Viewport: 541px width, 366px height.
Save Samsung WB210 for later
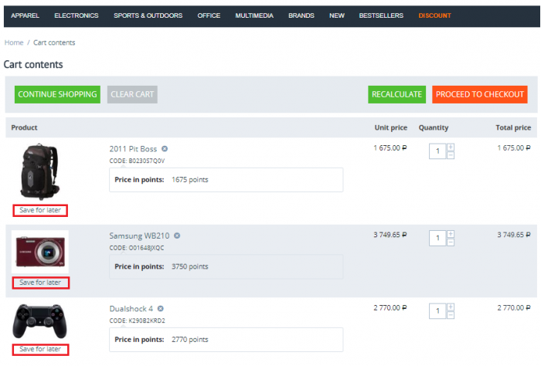tap(40, 283)
